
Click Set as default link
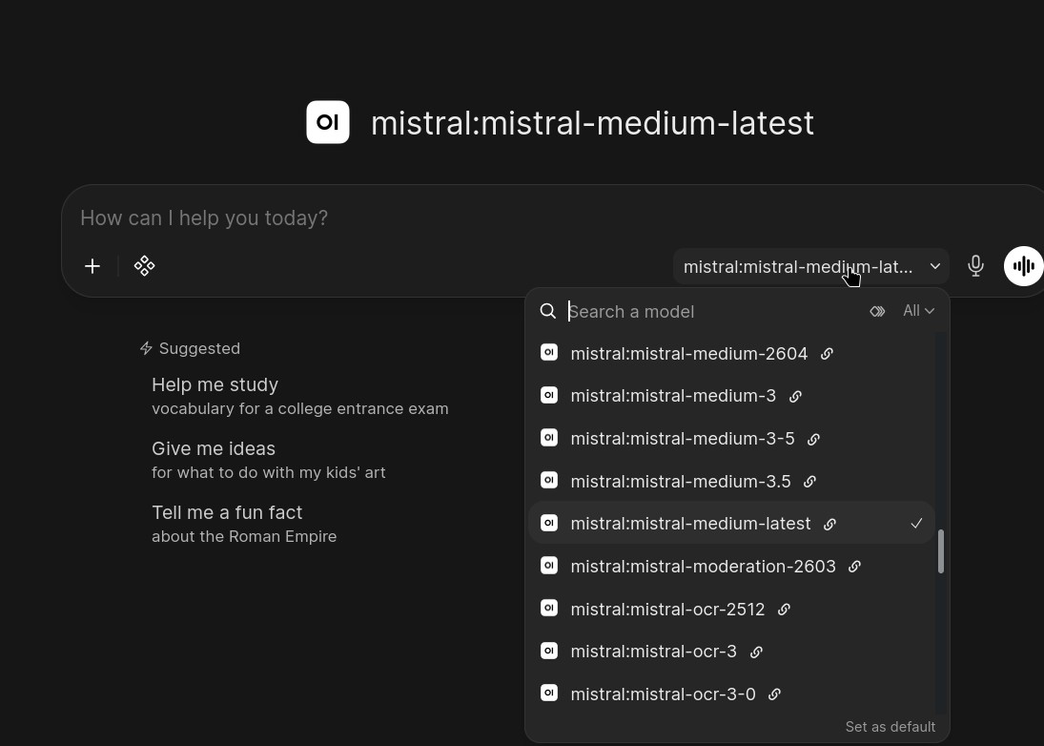point(890,727)
